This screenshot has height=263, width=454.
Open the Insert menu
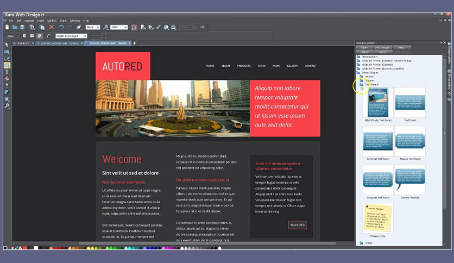pyautogui.click(x=41, y=21)
